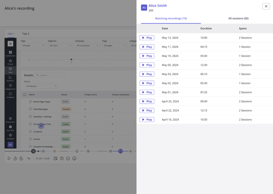Change the 1x playback speed
Viewport: 273px width, 194px height.
coord(29,159)
